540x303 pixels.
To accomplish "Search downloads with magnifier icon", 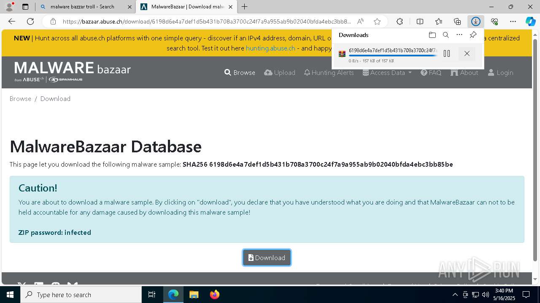I will point(446,35).
